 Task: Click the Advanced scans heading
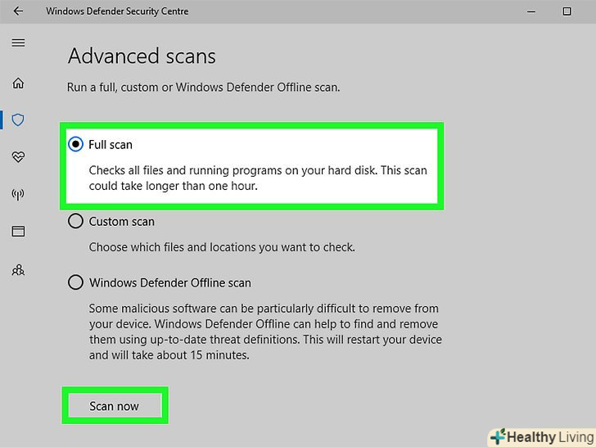point(142,56)
